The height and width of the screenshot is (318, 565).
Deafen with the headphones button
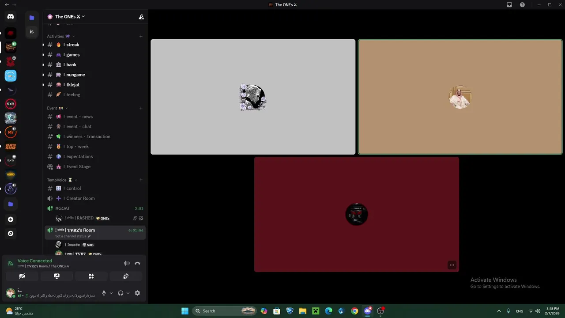coord(121,293)
